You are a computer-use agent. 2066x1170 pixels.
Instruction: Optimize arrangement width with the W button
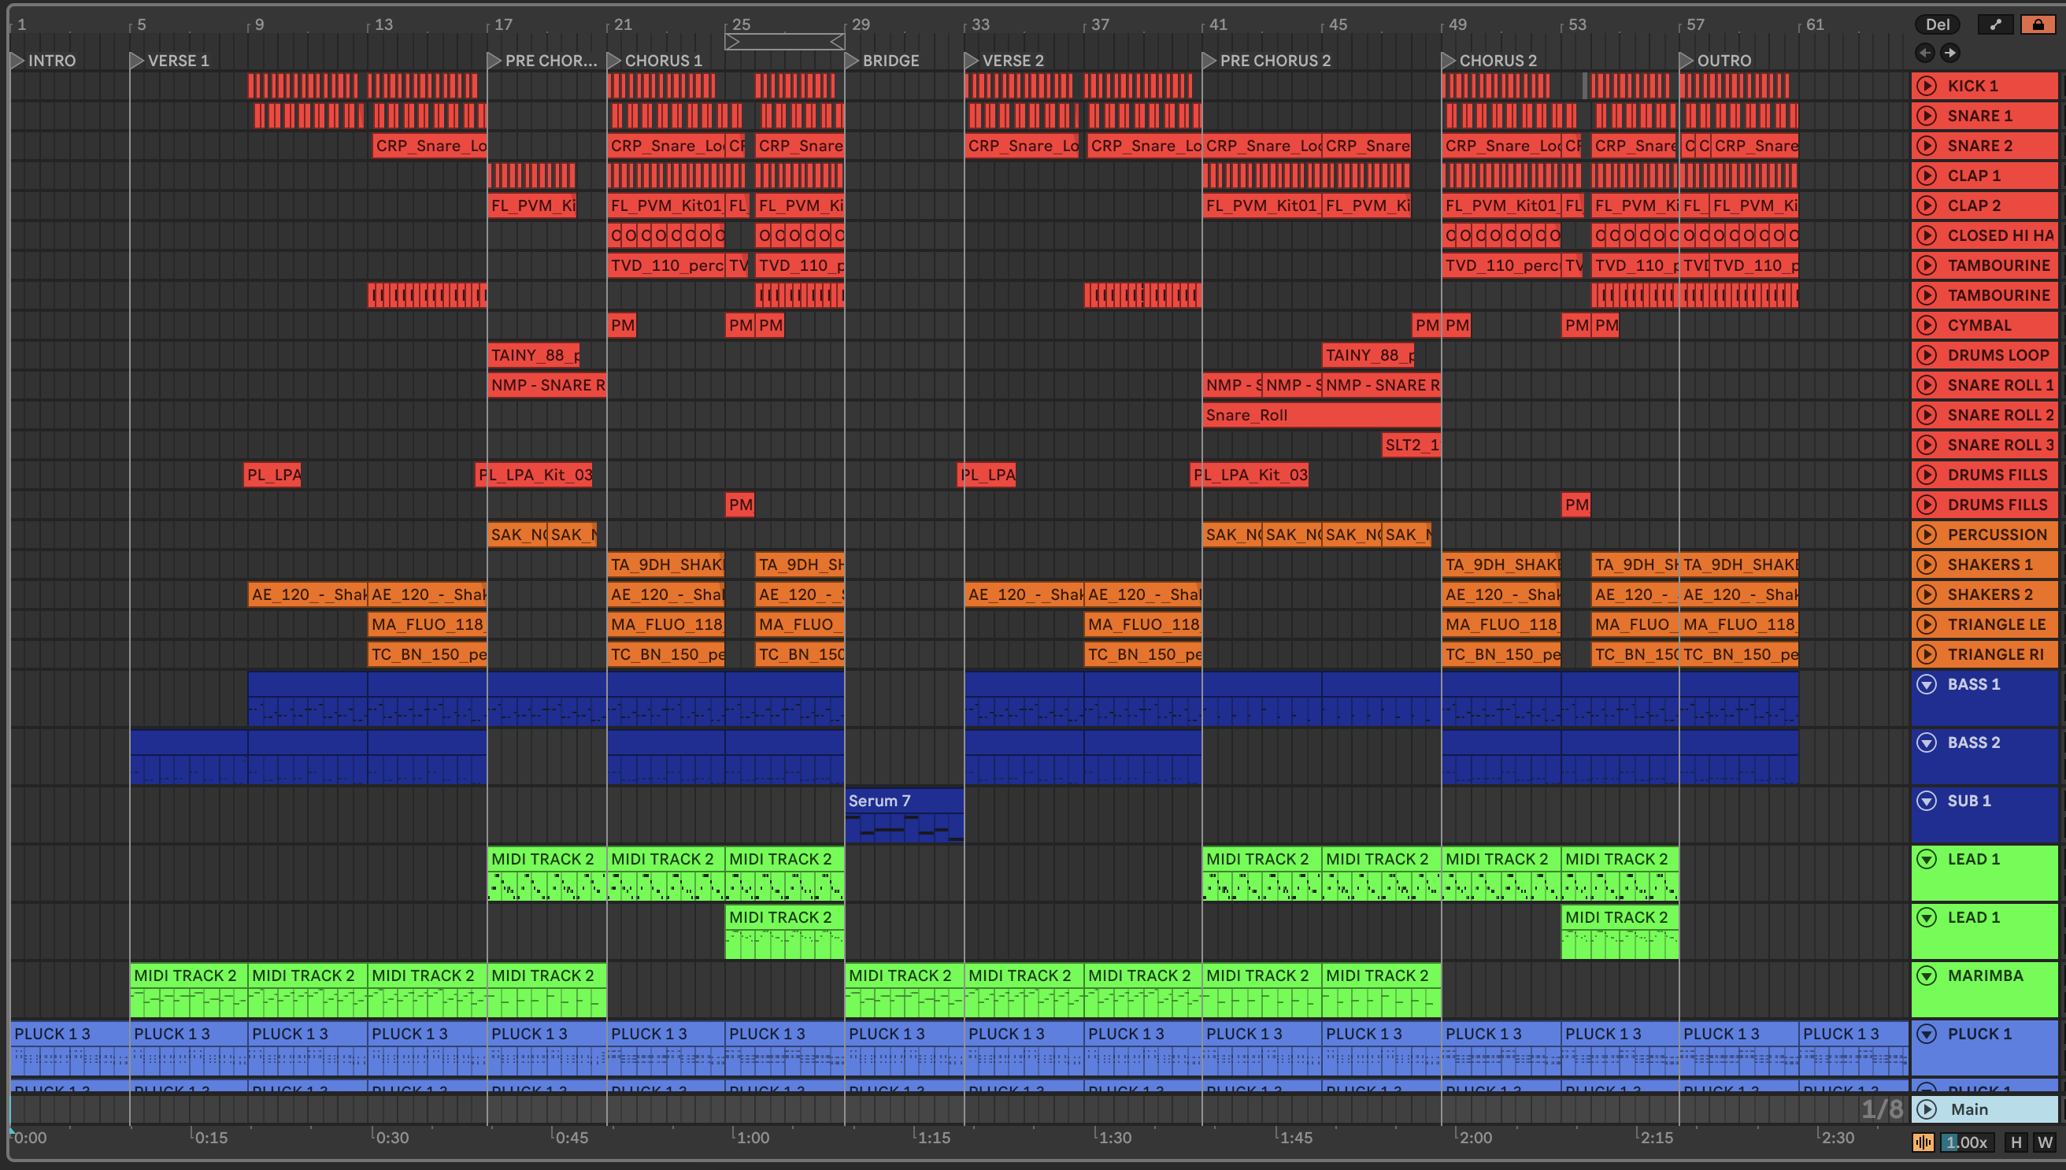(2044, 1142)
